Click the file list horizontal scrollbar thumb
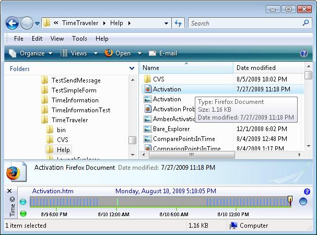Viewport: 317px width, 235px height. pos(192,155)
